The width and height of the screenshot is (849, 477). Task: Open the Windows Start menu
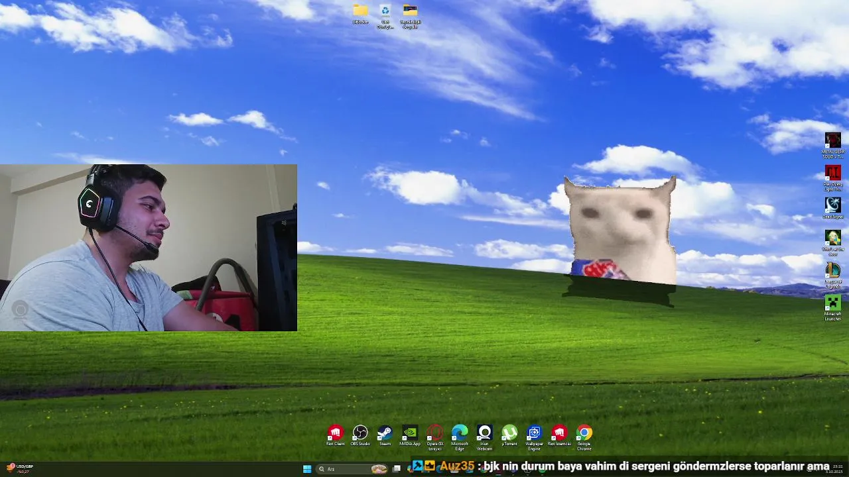click(x=307, y=469)
